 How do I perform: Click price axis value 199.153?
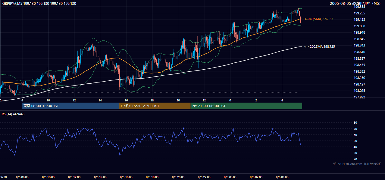(359, 19)
